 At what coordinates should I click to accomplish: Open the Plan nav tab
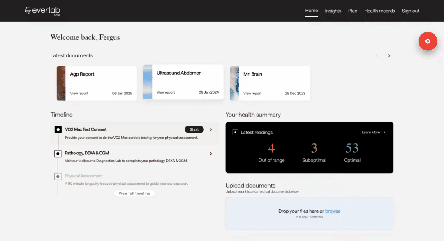click(353, 11)
